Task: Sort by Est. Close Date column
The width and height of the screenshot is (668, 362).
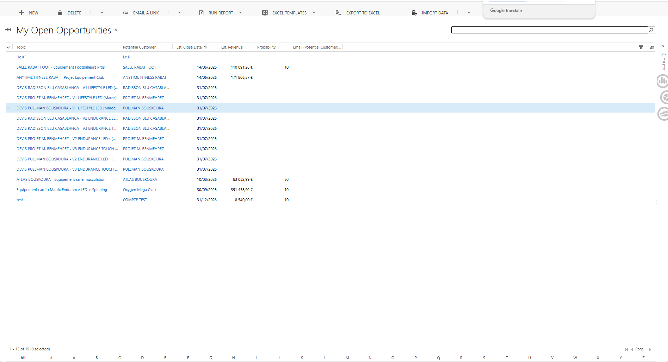Action: [x=192, y=47]
